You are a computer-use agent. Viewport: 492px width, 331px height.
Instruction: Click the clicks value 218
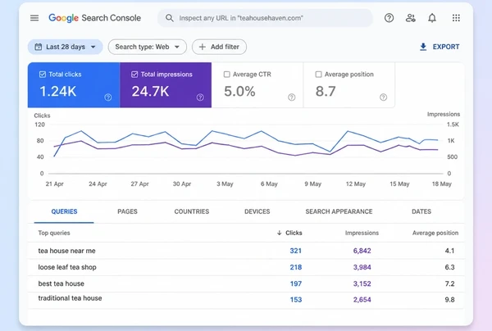tap(295, 267)
